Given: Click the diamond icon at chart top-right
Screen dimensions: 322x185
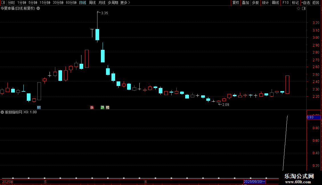Looking at the screenshot, I should coord(298,9).
